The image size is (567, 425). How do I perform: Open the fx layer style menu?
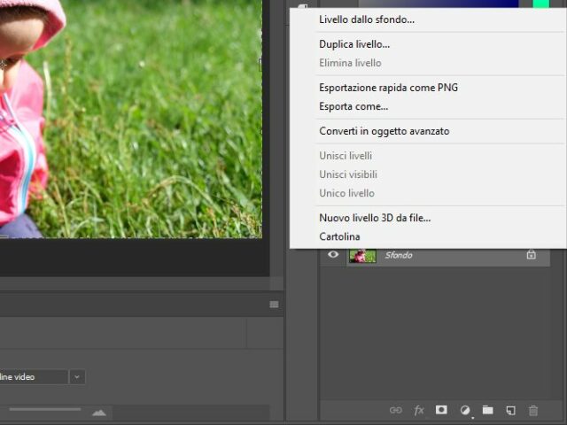click(x=419, y=410)
